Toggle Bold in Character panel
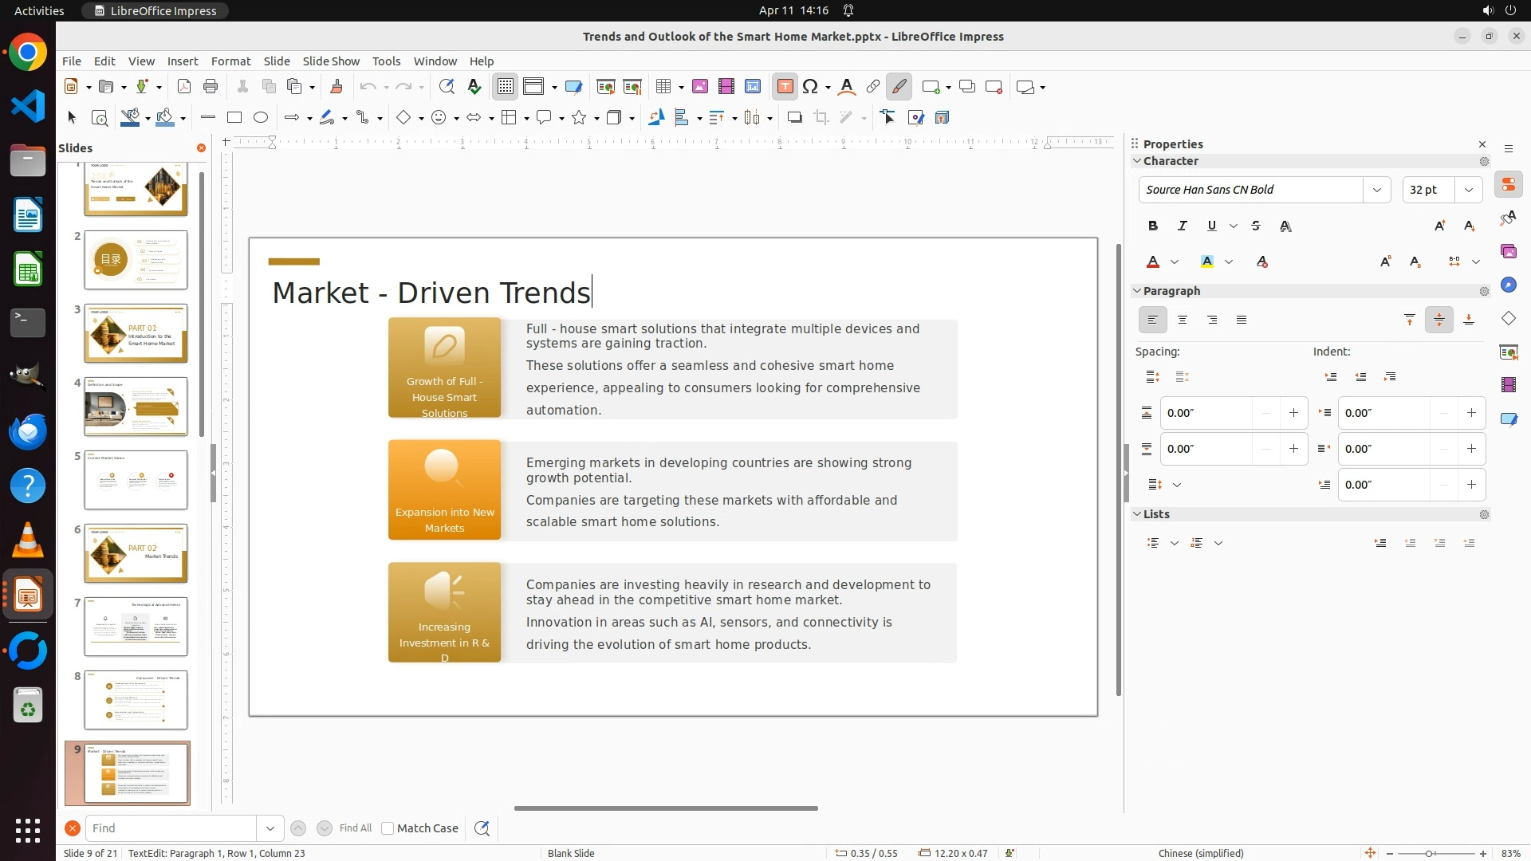This screenshot has width=1531, height=861. point(1152,226)
